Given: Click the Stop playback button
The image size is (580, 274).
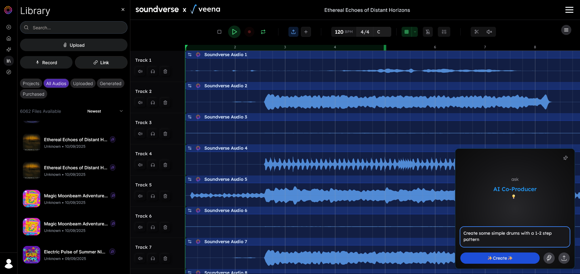Looking at the screenshot, I should [219, 32].
